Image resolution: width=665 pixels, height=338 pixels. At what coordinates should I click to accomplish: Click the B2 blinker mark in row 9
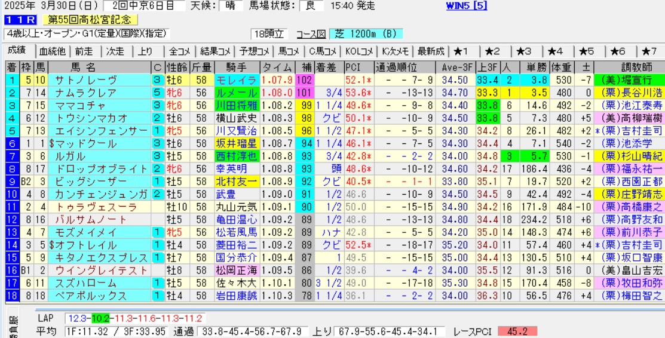[x=26, y=181]
